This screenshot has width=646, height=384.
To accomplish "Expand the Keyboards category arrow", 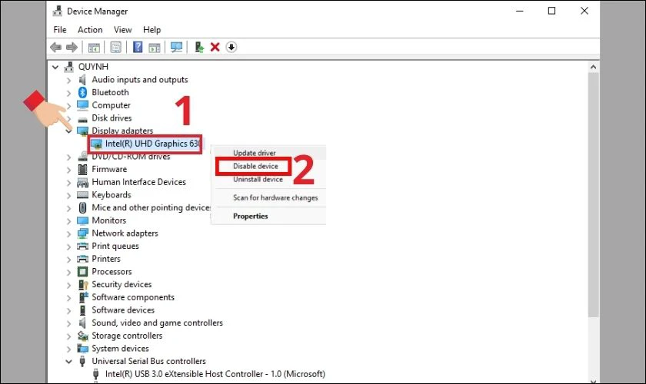I will [x=68, y=195].
